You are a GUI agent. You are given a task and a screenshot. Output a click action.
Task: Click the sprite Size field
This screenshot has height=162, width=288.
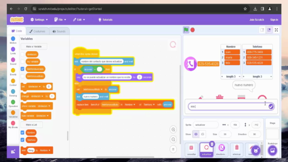pos(225,134)
